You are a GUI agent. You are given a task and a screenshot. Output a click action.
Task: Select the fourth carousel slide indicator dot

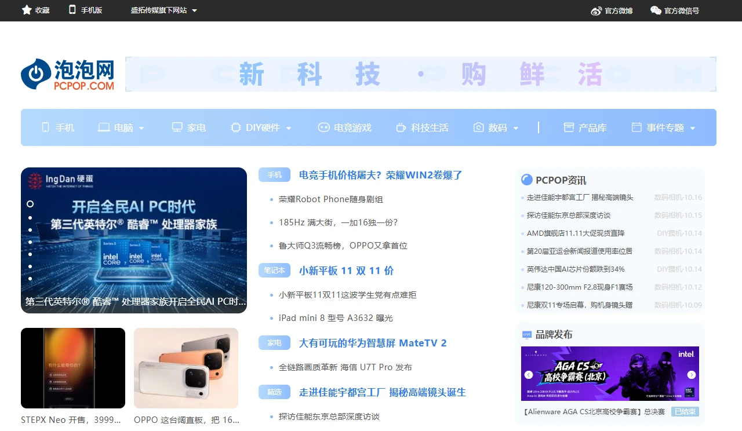click(x=30, y=242)
